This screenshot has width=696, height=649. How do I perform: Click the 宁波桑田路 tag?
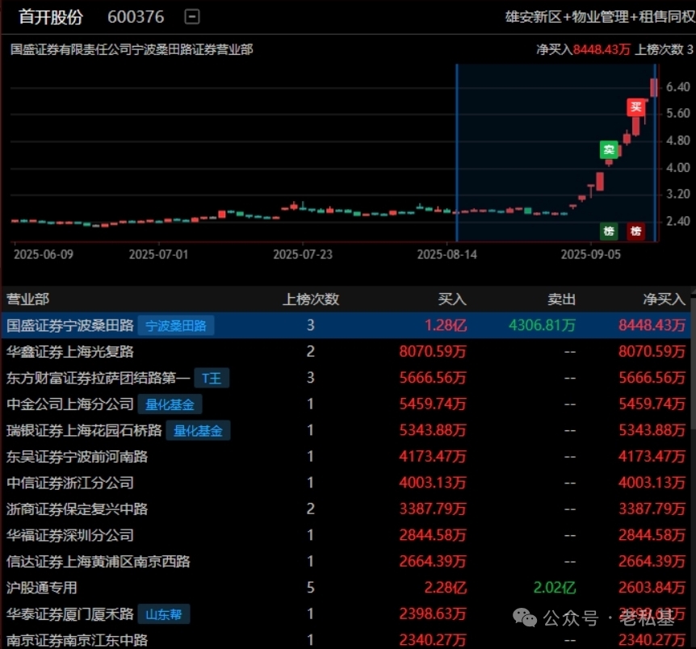pyautogui.click(x=176, y=326)
